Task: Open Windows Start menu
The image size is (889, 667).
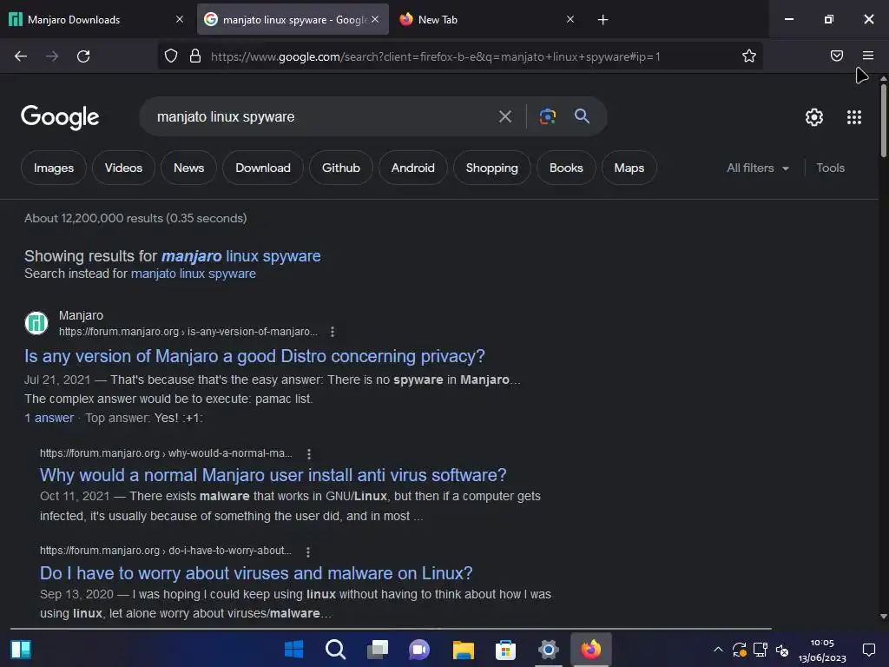Action: (x=293, y=649)
